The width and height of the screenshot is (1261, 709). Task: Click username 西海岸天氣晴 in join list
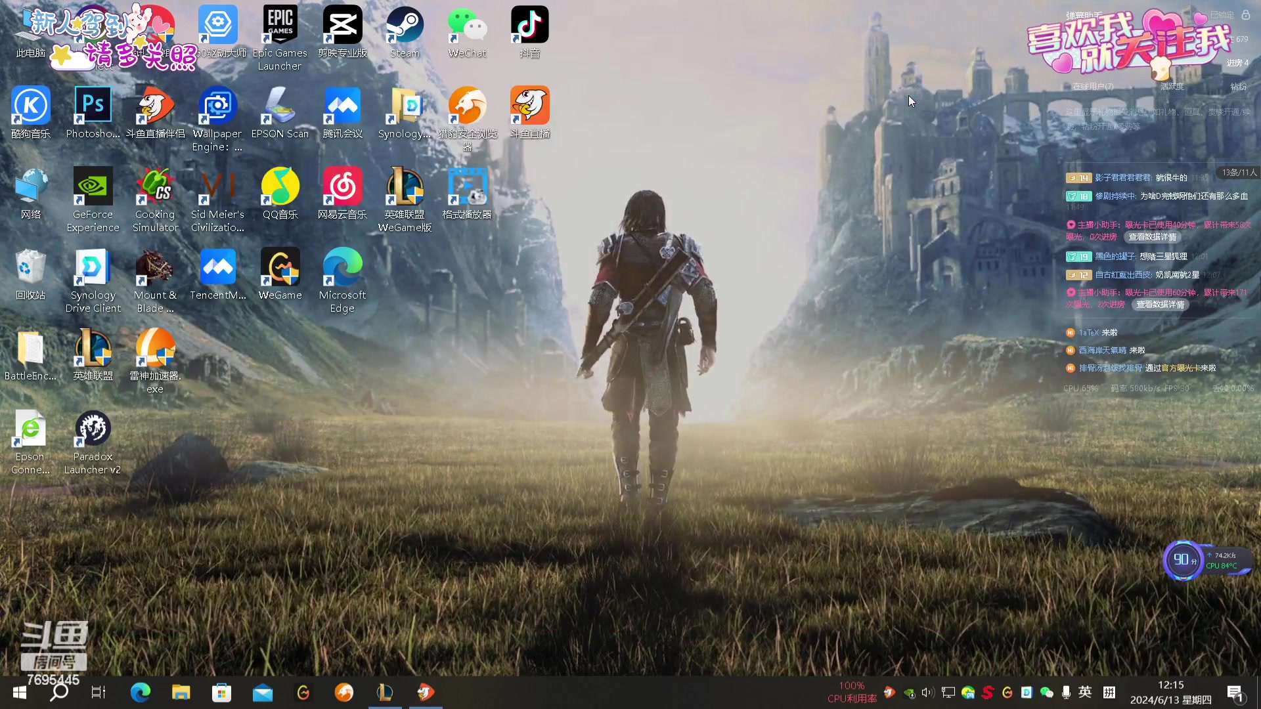tap(1102, 351)
